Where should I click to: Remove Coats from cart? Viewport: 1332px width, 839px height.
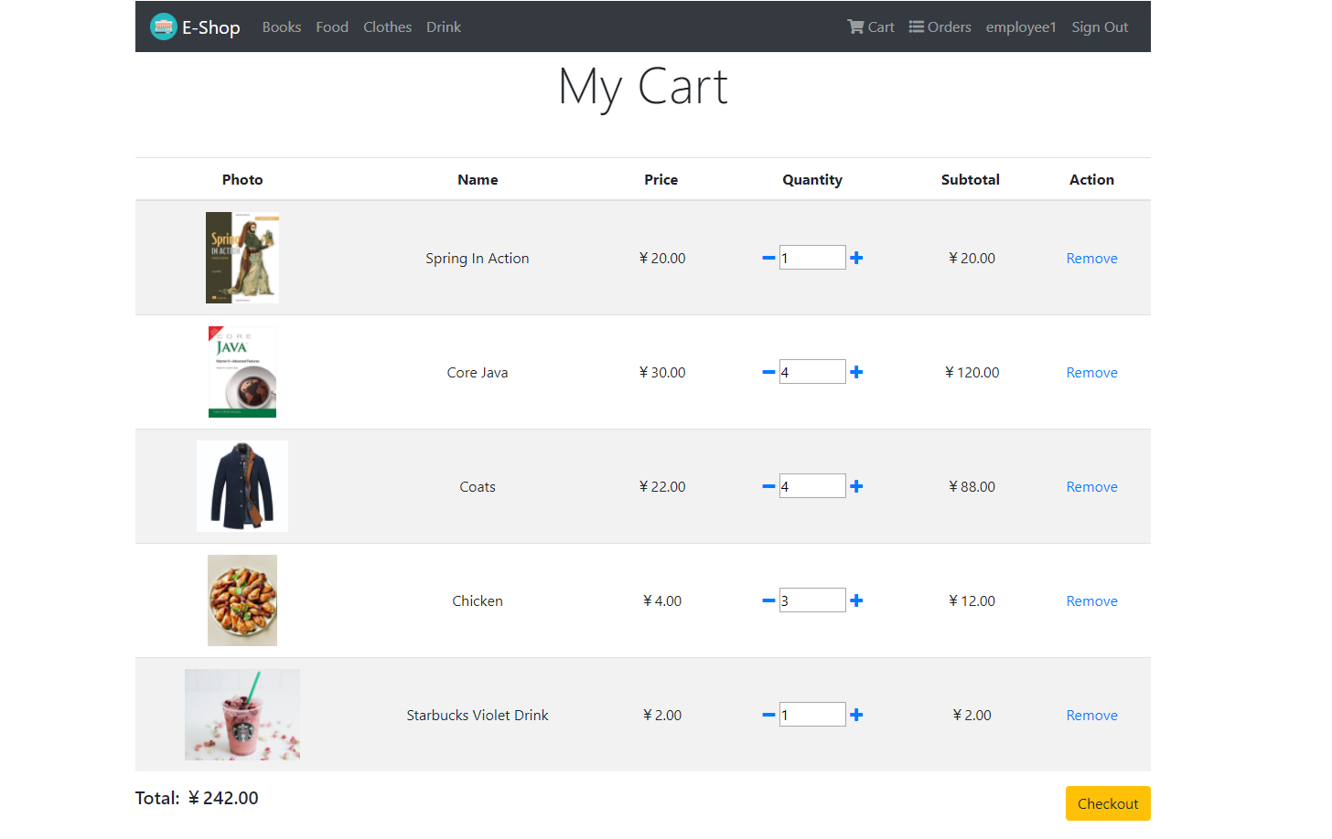(x=1091, y=486)
